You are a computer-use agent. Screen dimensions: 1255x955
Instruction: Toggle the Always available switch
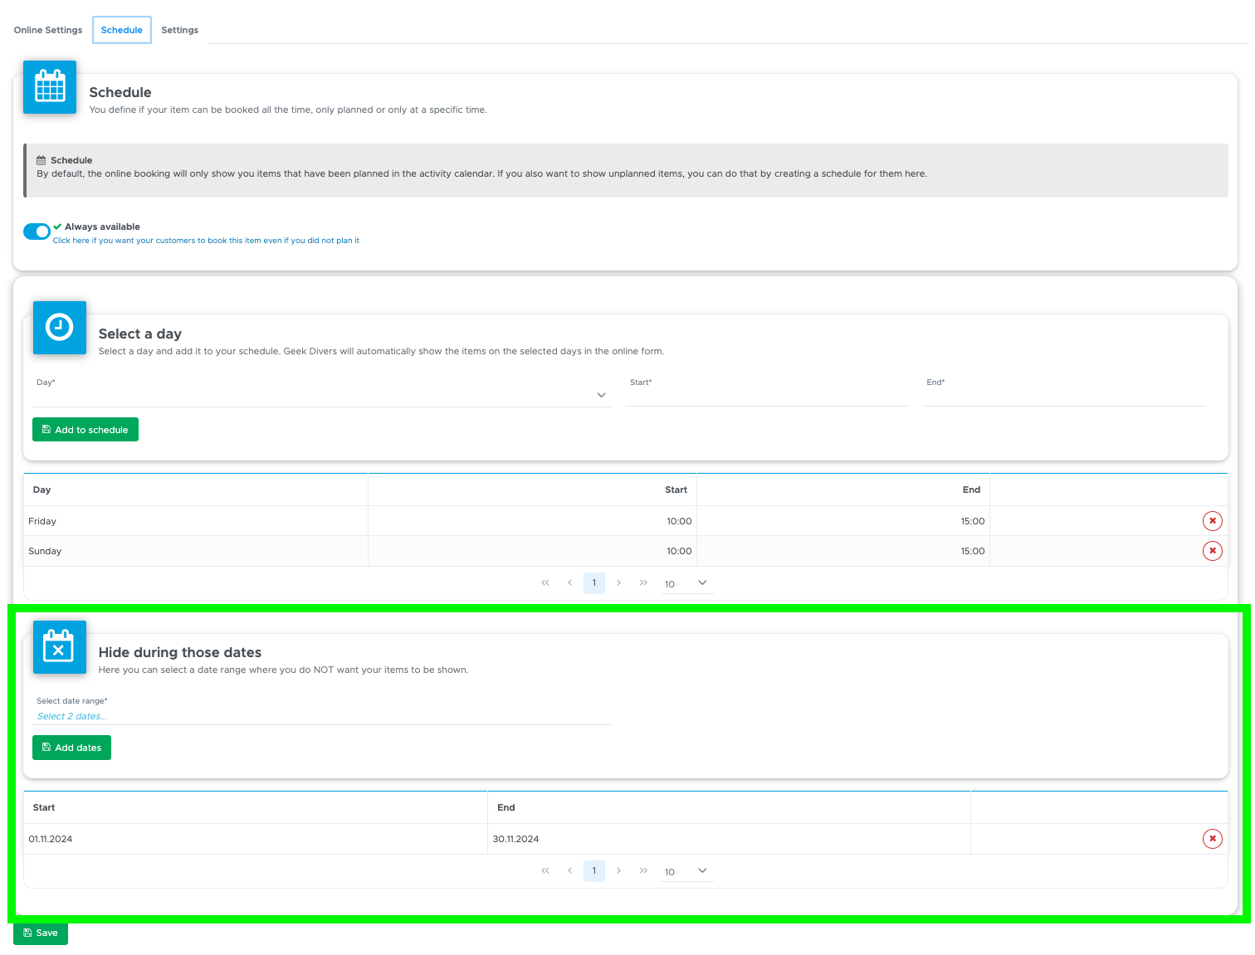[x=37, y=231]
